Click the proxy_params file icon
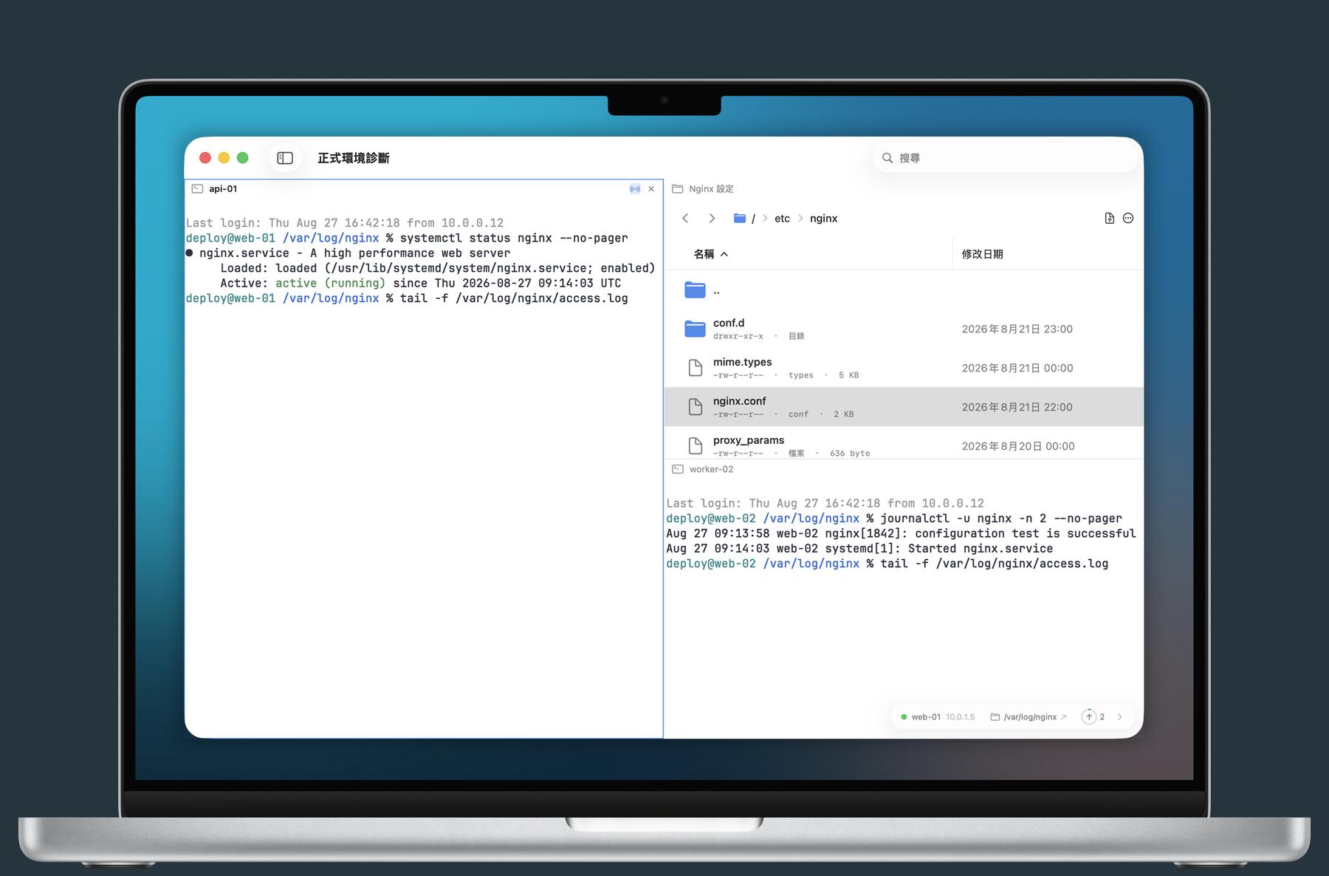This screenshot has width=1329, height=876. [695, 445]
